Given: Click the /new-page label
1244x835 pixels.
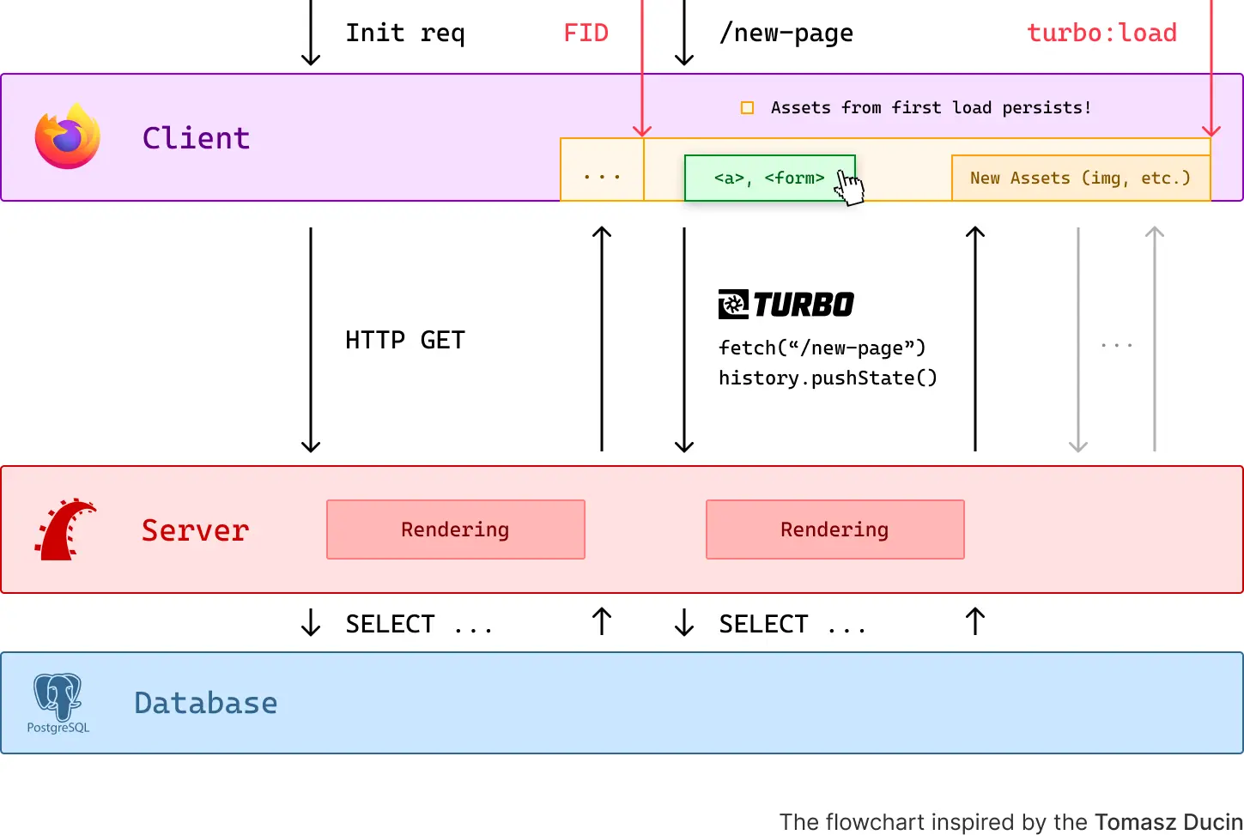Looking at the screenshot, I should pos(786,33).
